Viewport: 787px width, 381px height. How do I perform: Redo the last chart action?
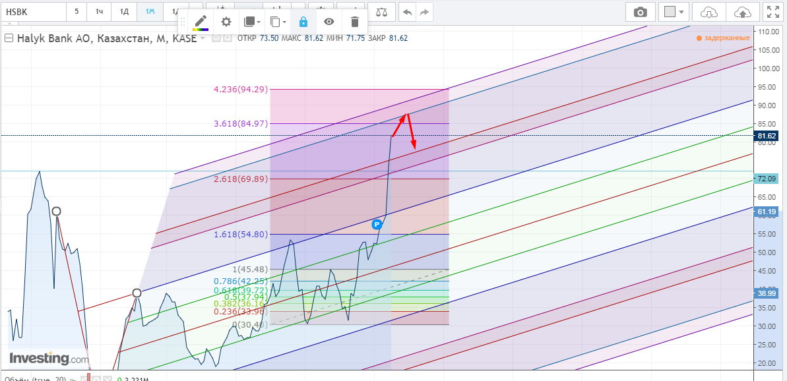425,11
